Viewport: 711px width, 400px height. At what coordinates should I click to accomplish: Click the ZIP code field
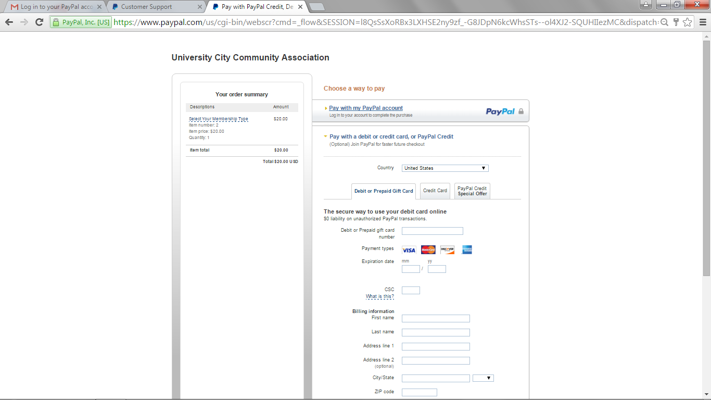point(420,393)
